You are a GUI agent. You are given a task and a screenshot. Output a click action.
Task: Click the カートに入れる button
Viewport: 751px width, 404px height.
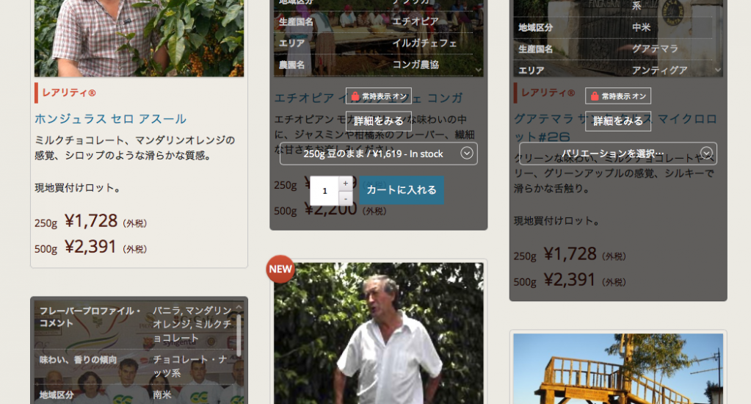pyautogui.click(x=402, y=190)
